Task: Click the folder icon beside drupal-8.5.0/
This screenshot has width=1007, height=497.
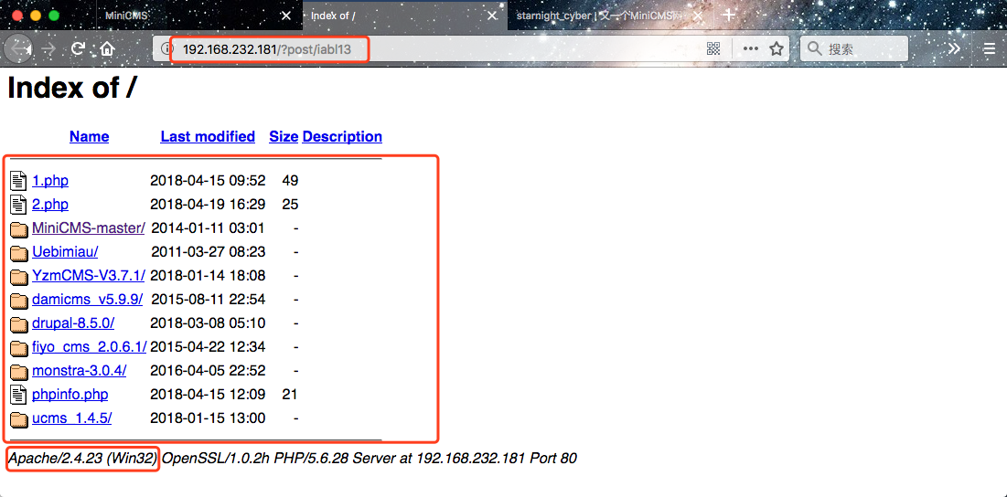Action: tap(19, 323)
